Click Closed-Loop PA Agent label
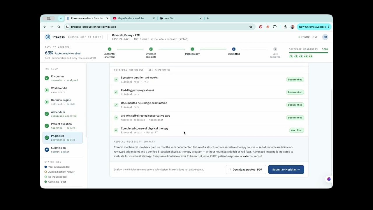373x210 pixels. click(84, 37)
